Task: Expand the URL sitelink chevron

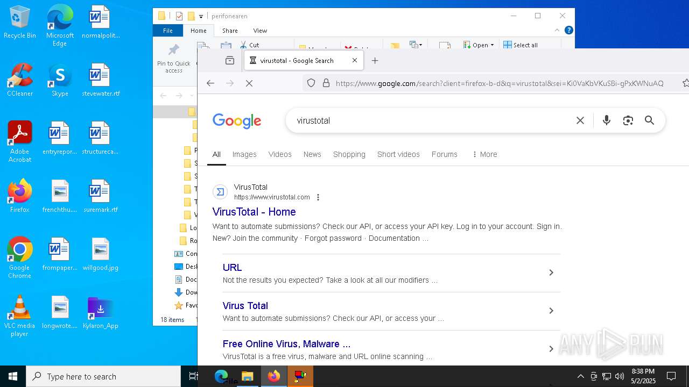Action: (551, 273)
